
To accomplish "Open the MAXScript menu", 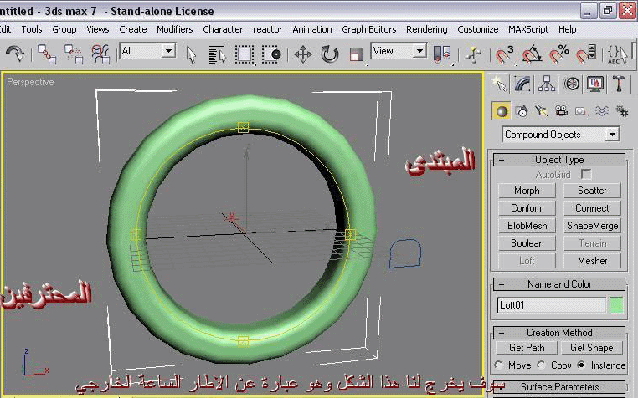I will [528, 29].
